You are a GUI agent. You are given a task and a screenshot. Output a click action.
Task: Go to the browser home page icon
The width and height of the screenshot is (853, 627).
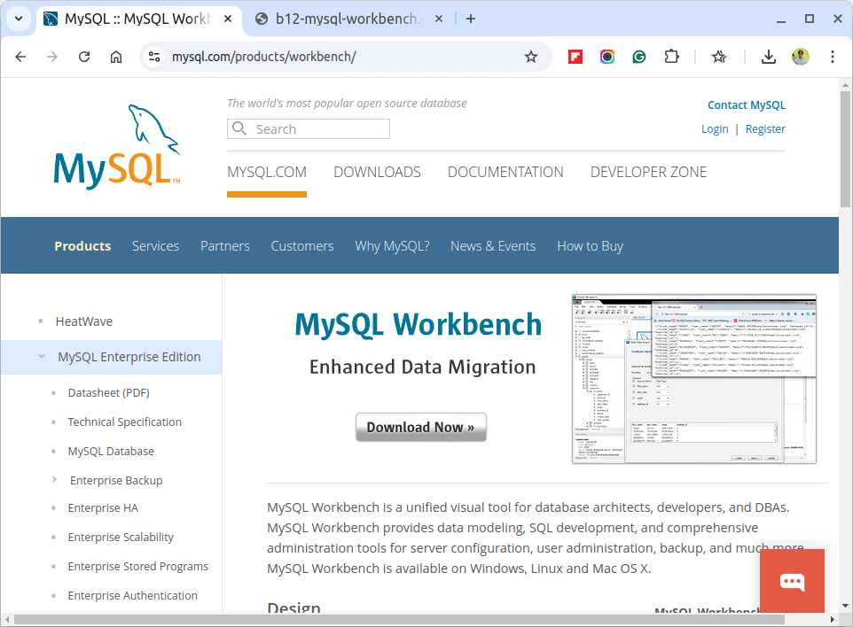tap(116, 57)
